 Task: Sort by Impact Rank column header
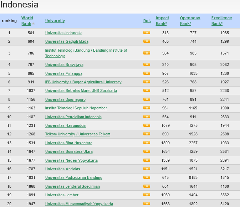[x=162, y=21]
